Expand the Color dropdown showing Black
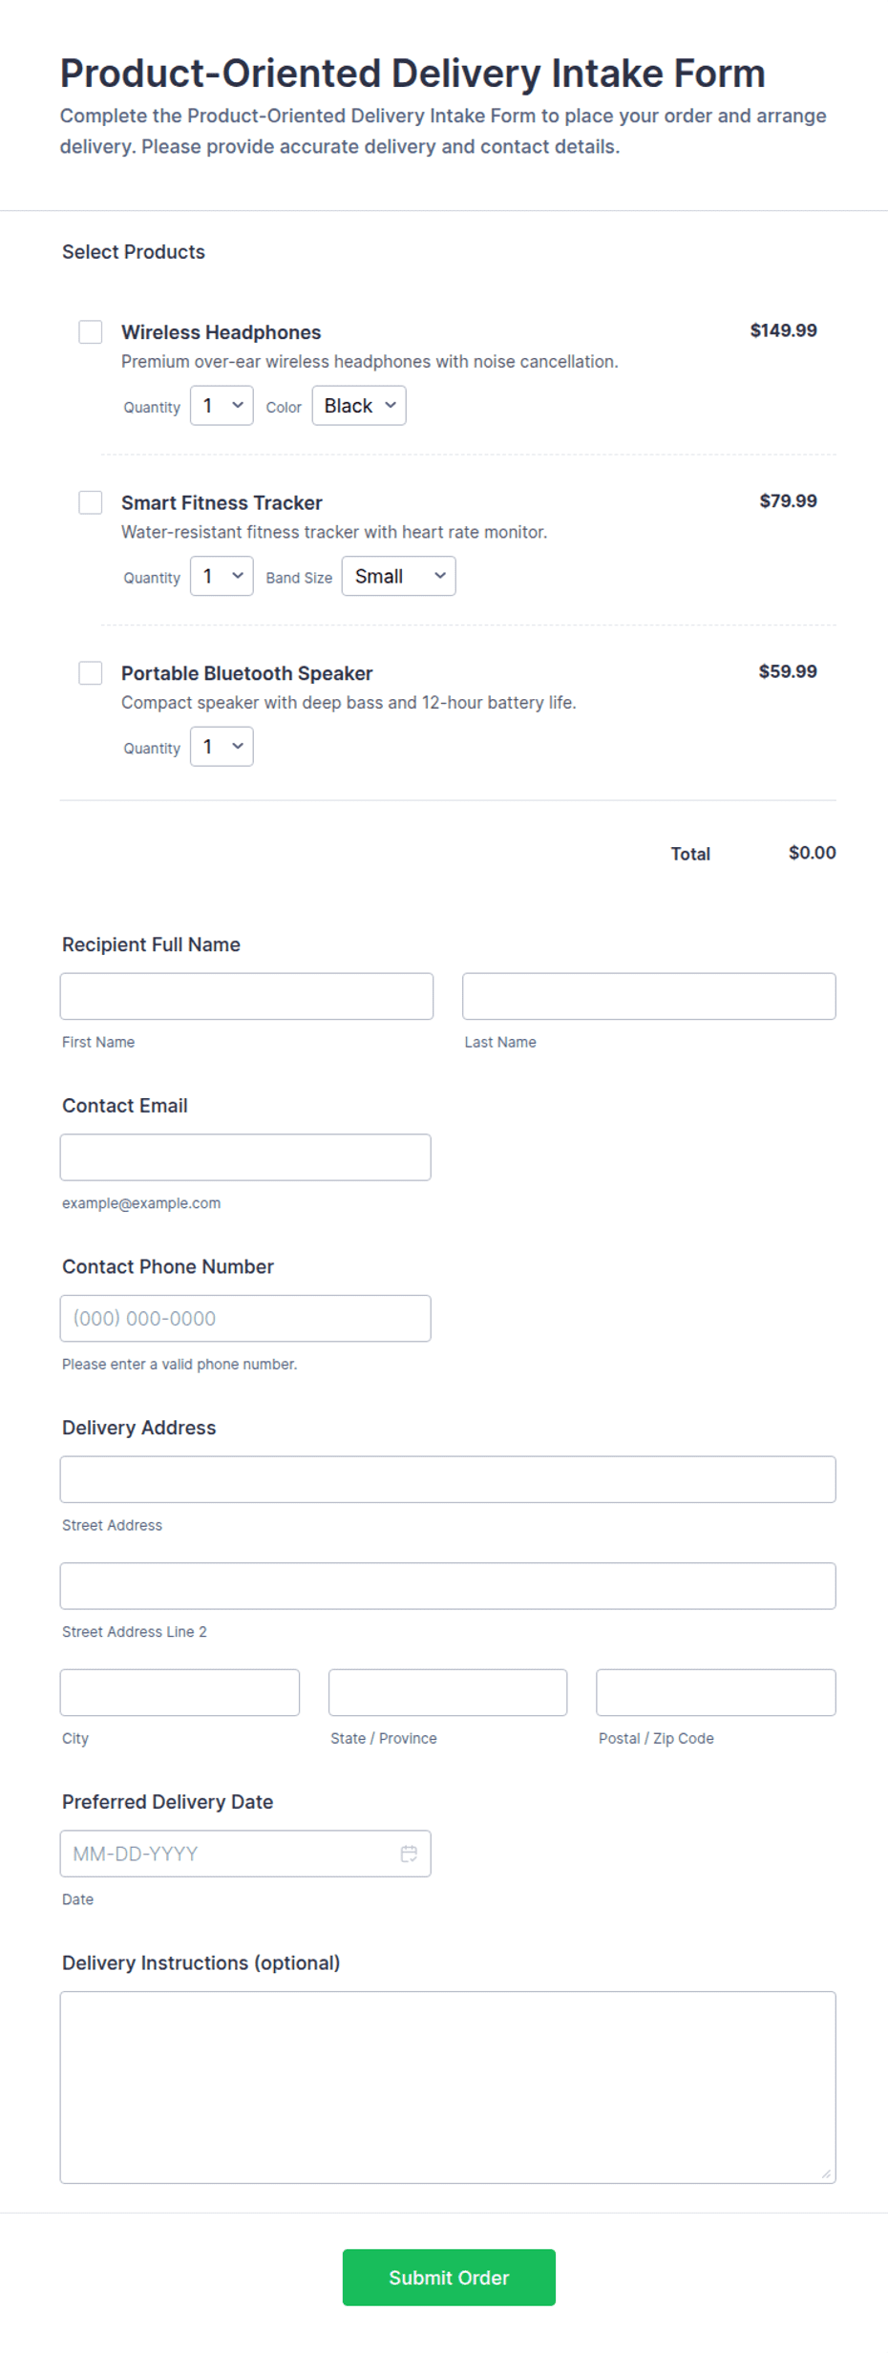Viewport: 888px width, 2353px height. [359, 406]
